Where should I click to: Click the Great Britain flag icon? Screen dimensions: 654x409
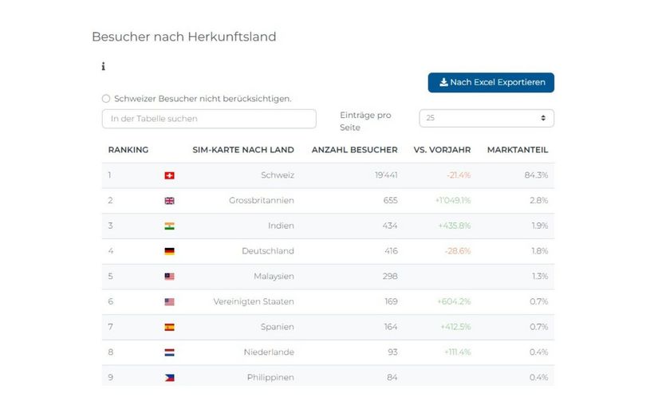tap(169, 201)
